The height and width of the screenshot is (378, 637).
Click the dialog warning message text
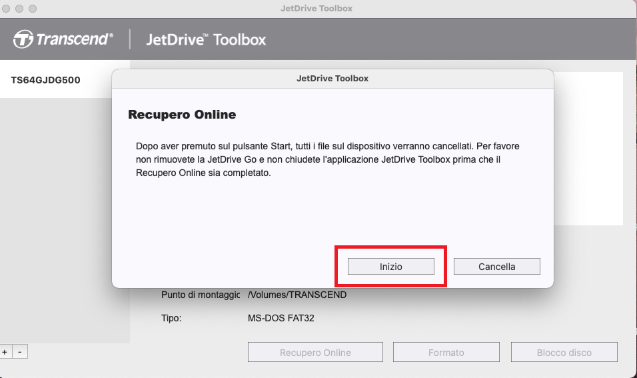(327, 159)
